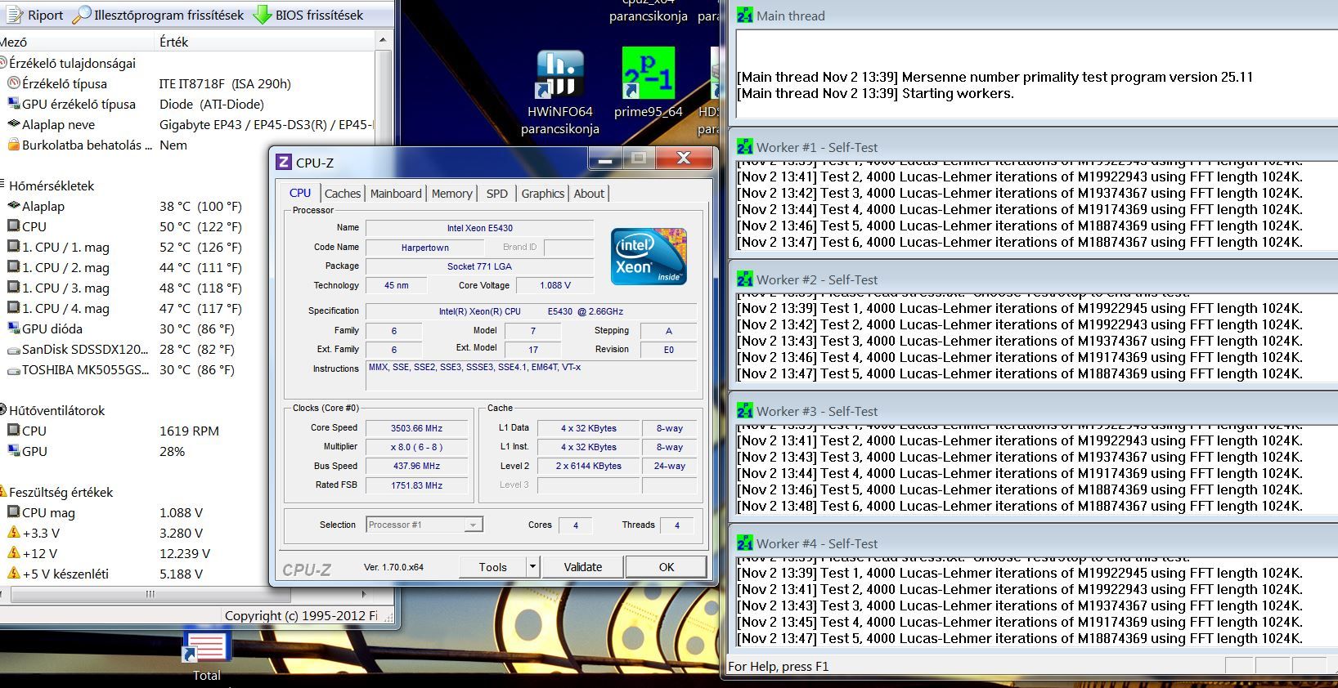Click the 1619 RPM fan value
Viewport: 1338px width, 688px height.
(x=189, y=431)
